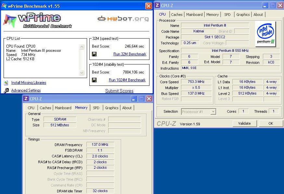Click the CPU List scroll down arrow
The height and width of the screenshot is (194, 284).
(x=82, y=73)
